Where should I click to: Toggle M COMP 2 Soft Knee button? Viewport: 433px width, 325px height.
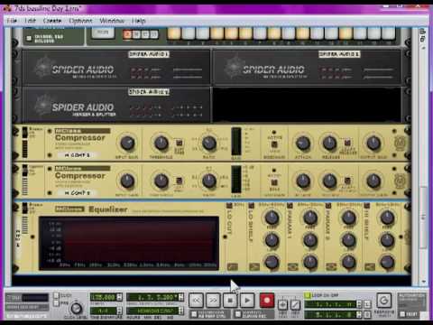pos(179,181)
